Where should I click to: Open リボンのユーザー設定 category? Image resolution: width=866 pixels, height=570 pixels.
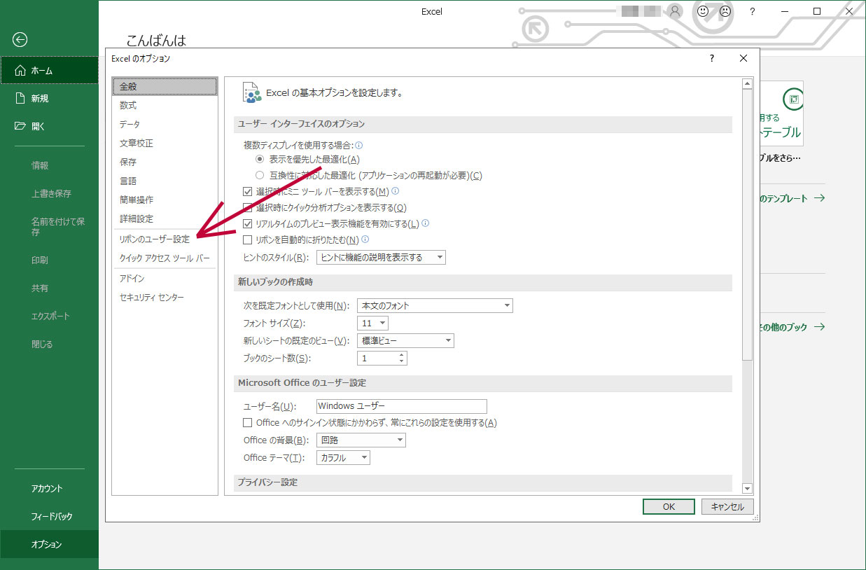(165, 239)
